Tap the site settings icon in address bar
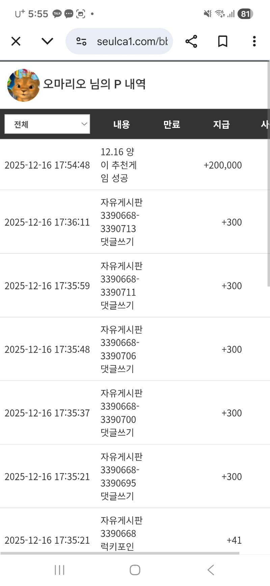270x586 pixels. (x=81, y=42)
